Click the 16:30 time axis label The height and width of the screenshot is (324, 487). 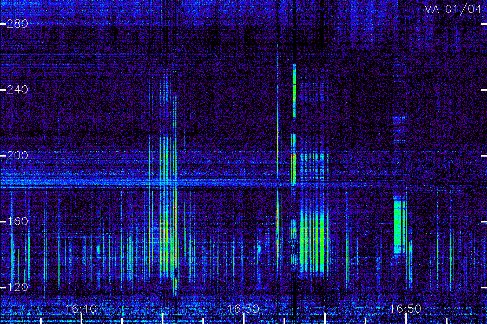pyautogui.click(x=243, y=309)
